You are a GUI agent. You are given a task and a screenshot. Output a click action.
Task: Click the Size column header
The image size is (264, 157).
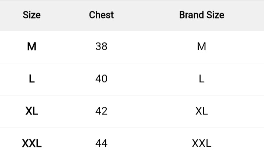coord(32,15)
